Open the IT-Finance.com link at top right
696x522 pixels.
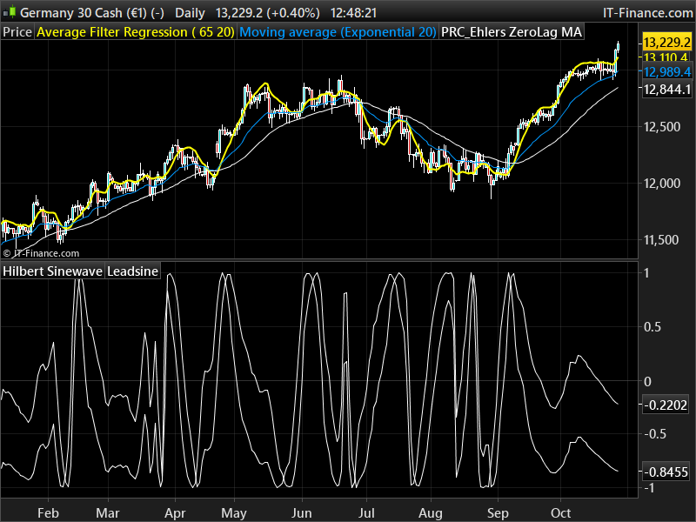(647, 12)
